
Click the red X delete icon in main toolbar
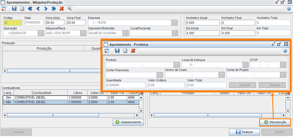pyautogui.click(x=62, y=9)
